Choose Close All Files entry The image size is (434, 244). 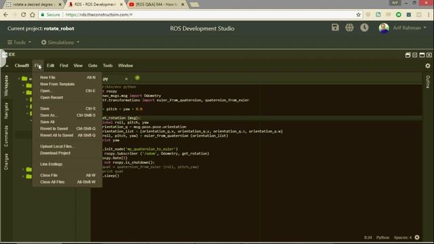(68, 182)
